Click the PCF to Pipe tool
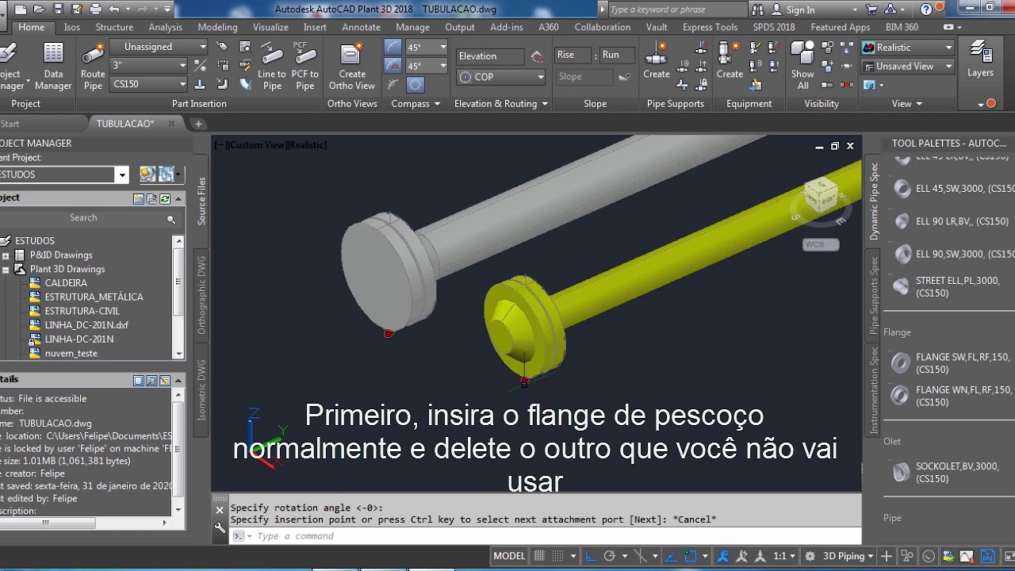1015x571 pixels. click(304, 67)
